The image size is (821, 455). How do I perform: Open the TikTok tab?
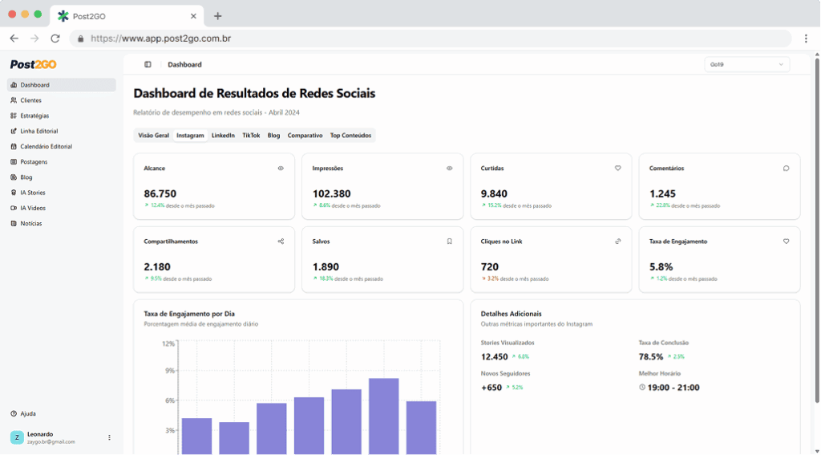tap(251, 136)
